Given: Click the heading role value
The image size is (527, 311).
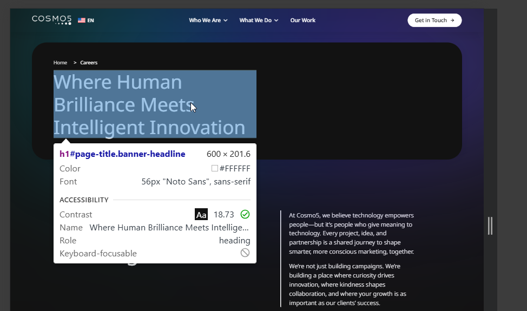Looking at the screenshot, I should 235,241.
